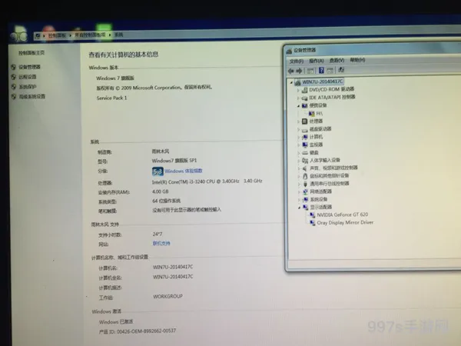Click the 计算机 category icon
Screen dimensions: 461x346
[x=305, y=137]
